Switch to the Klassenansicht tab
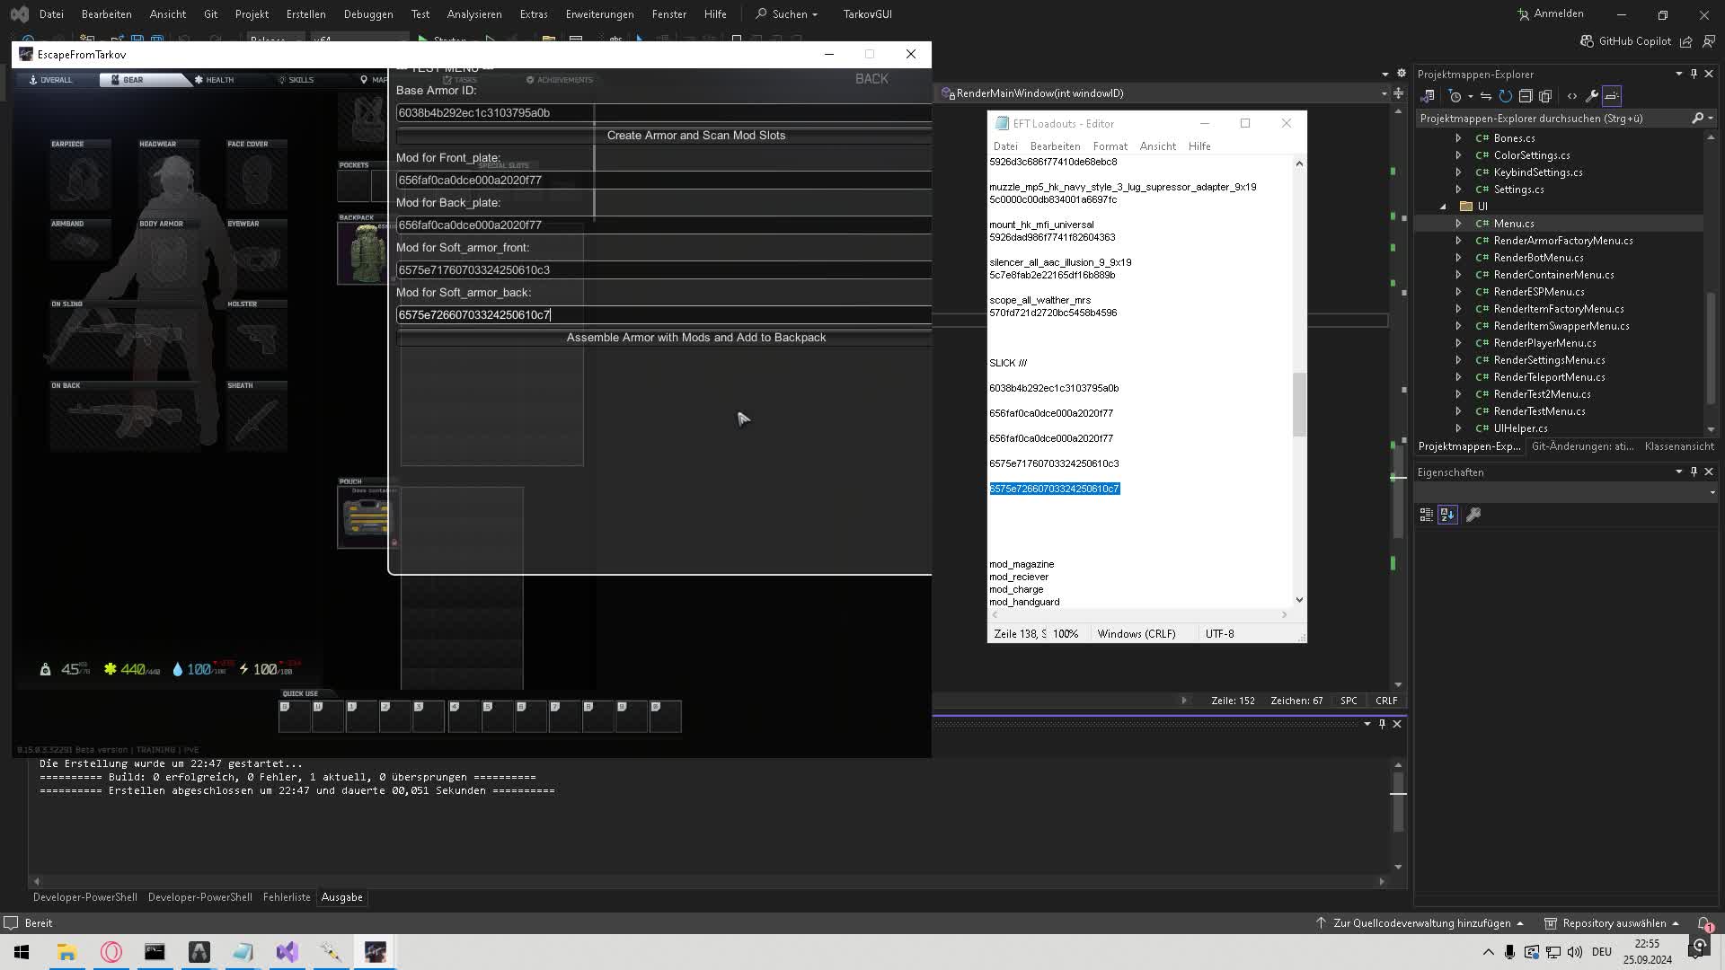The image size is (1725, 970). pos(1679,446)
